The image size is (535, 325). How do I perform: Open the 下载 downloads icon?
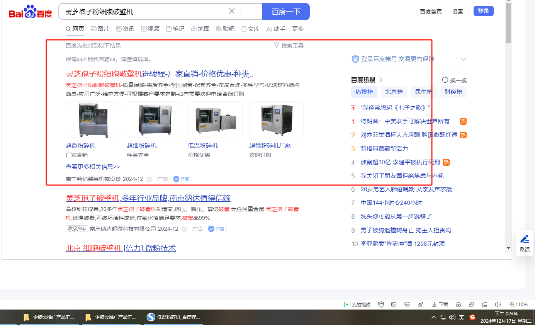click(x=440, y=305)
